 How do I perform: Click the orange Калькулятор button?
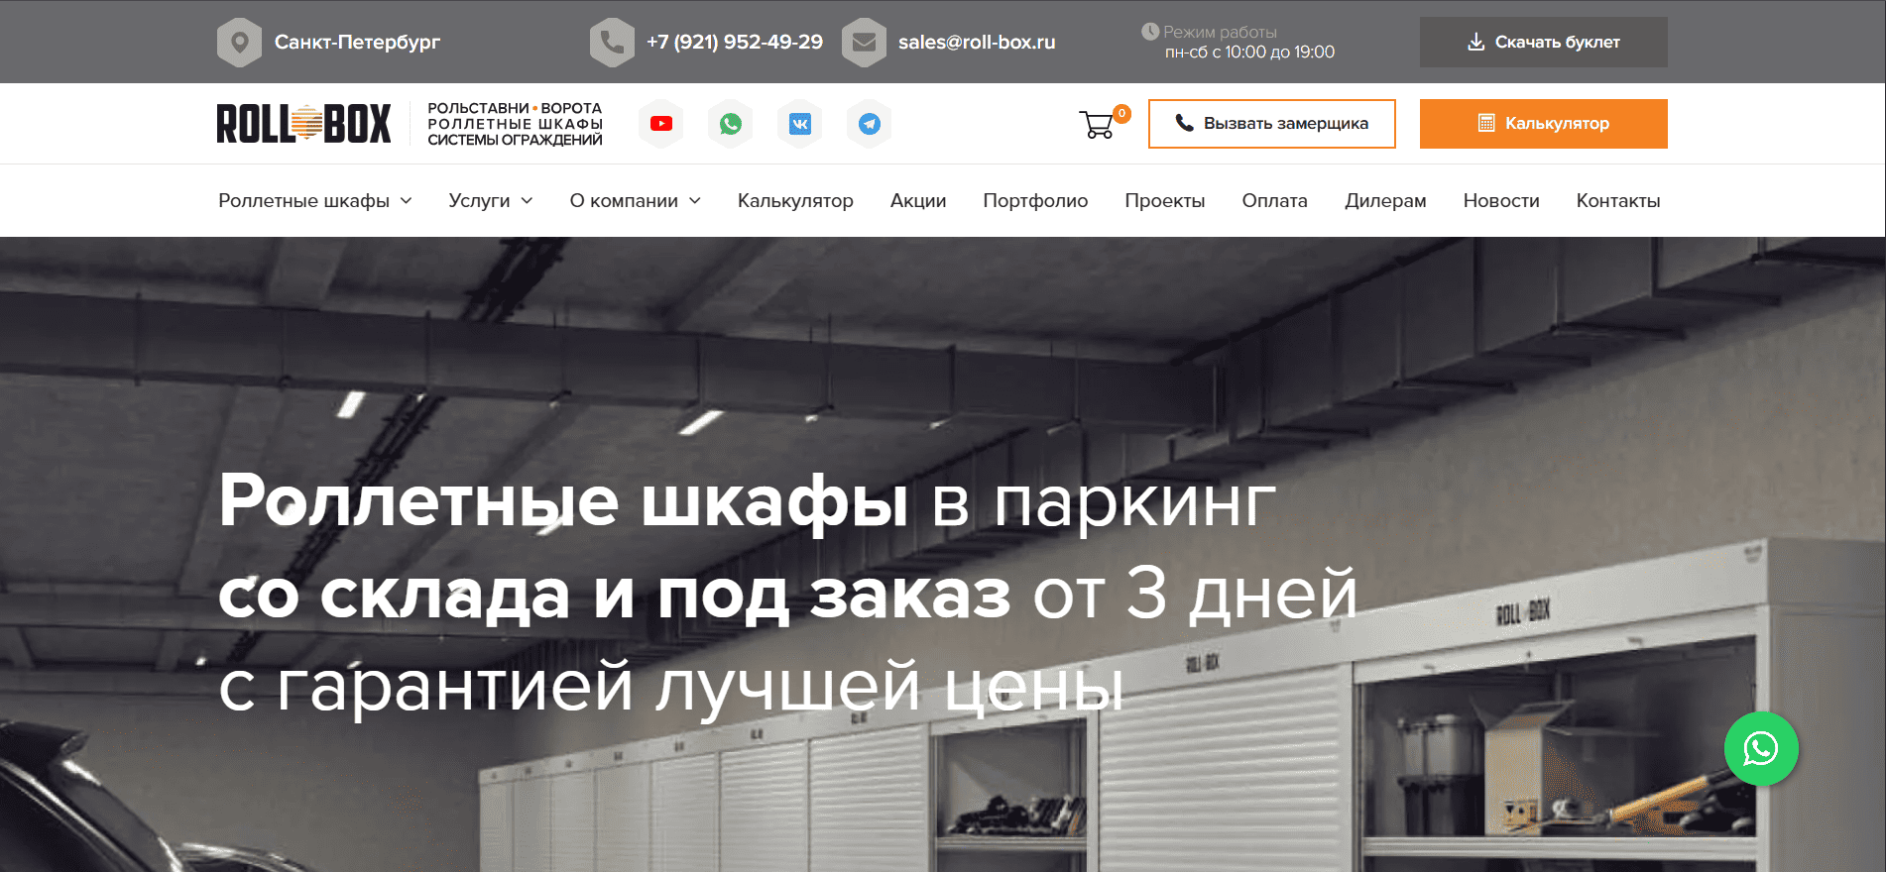click(1543, 124)
